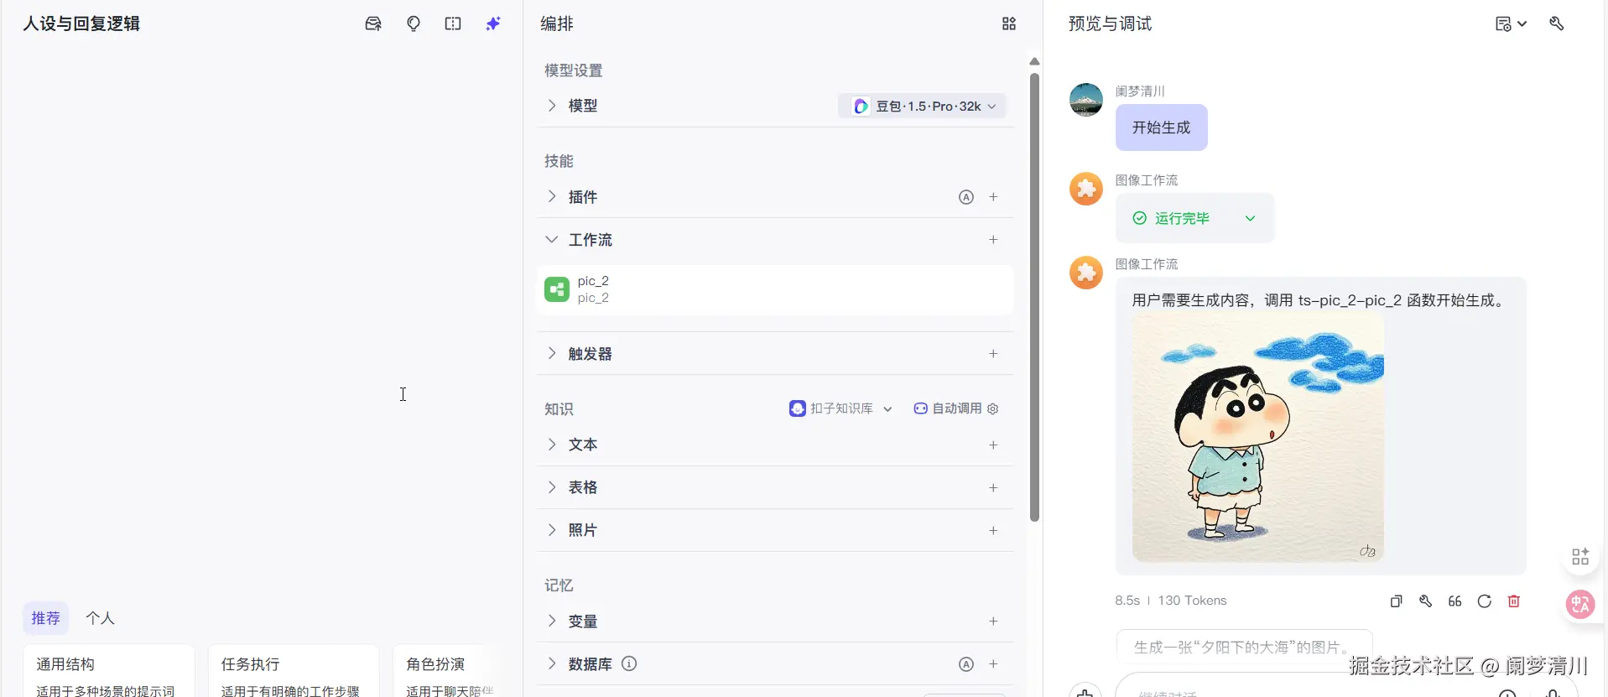Switch to the 推荐 tab

tap(45, 619)
